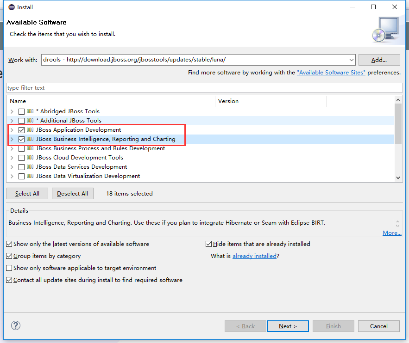Expand JBoss Application Development node
Screen dimensions: 409x343
coord(12,130)
